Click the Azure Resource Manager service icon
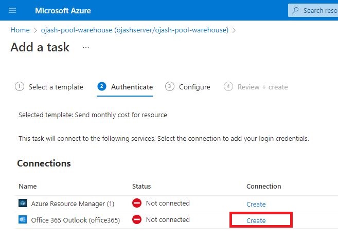The height and width of the screenshot is (241, 338). point(23,203)
